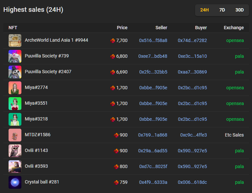This screenshot has height=193, width=252.
Task: Click the Klay token icon beside 6,690
Action: pyautogui.click(x=113, y=72)
